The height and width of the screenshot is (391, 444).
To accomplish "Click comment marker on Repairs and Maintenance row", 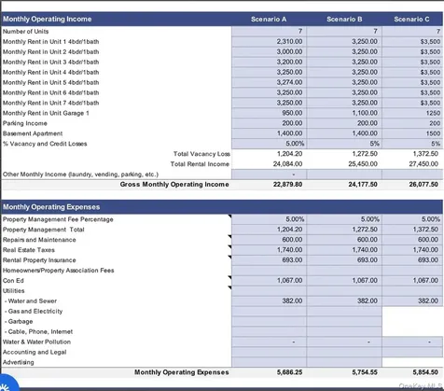I will point(229,237).
